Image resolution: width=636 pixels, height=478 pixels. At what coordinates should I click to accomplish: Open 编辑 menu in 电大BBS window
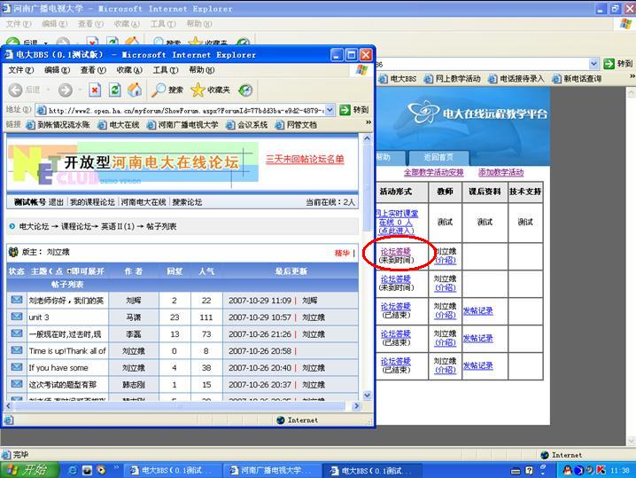coord(57,70)
